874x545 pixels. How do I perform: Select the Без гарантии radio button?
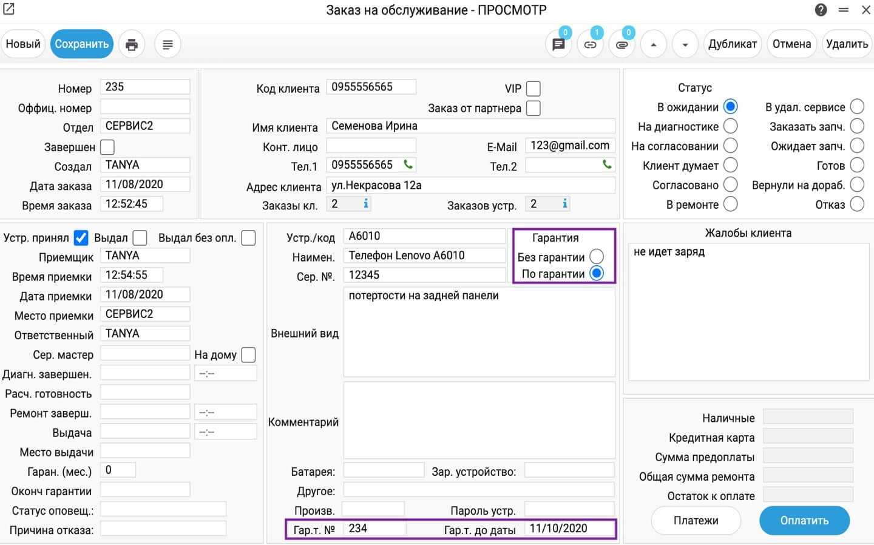597,257
